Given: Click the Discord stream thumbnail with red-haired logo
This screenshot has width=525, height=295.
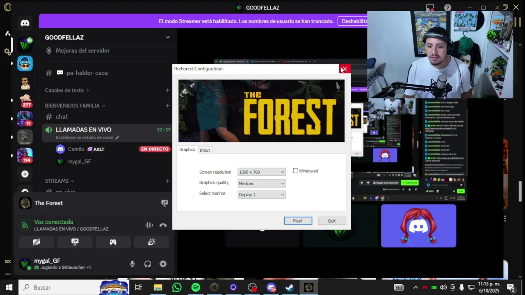Looking at the screenshot, I should coord(418,226).
